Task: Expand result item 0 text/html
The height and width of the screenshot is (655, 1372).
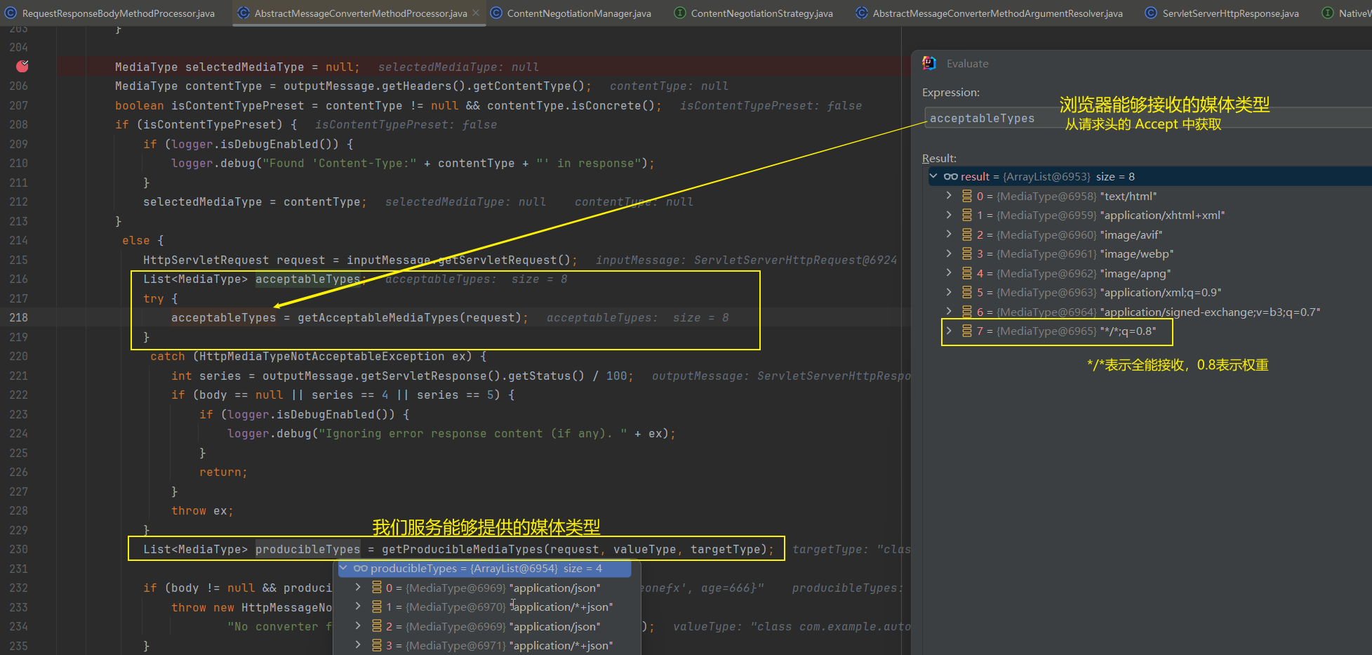Action: click(x=949, y=195)
